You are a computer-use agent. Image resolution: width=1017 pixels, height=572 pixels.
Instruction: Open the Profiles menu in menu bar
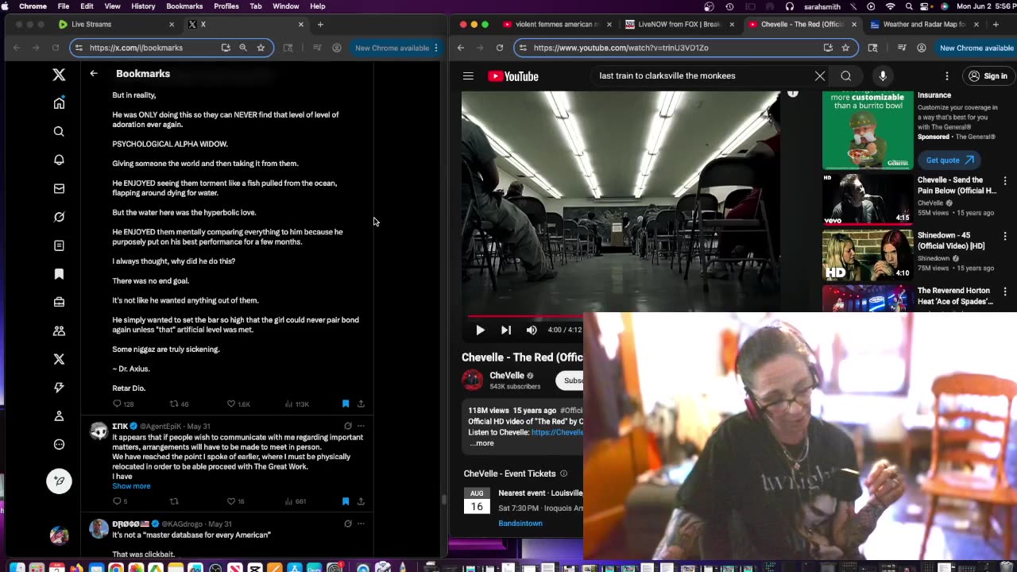226,6
